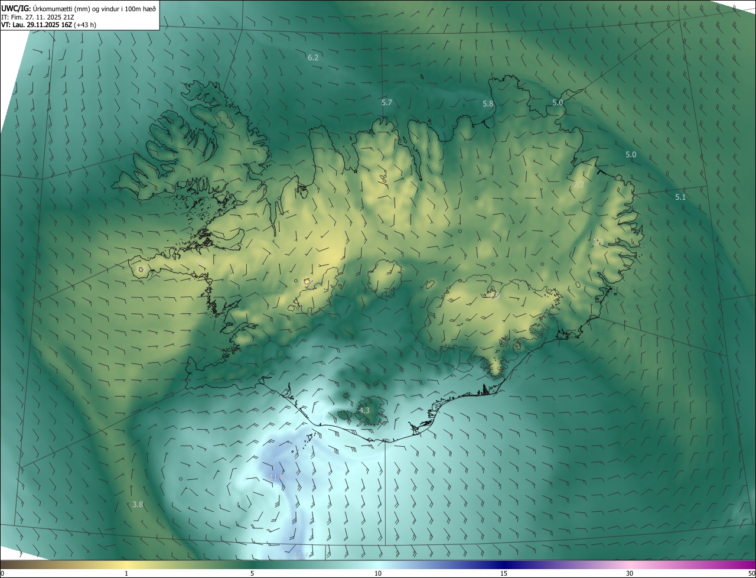Click the colorbar tick labeled 0

(x=2, y=573)
